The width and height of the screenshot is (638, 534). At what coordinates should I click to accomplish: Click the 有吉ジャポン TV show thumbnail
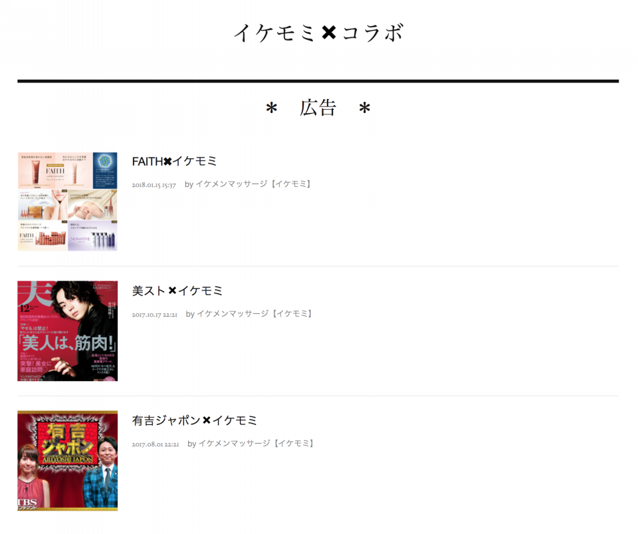(67, 460)
